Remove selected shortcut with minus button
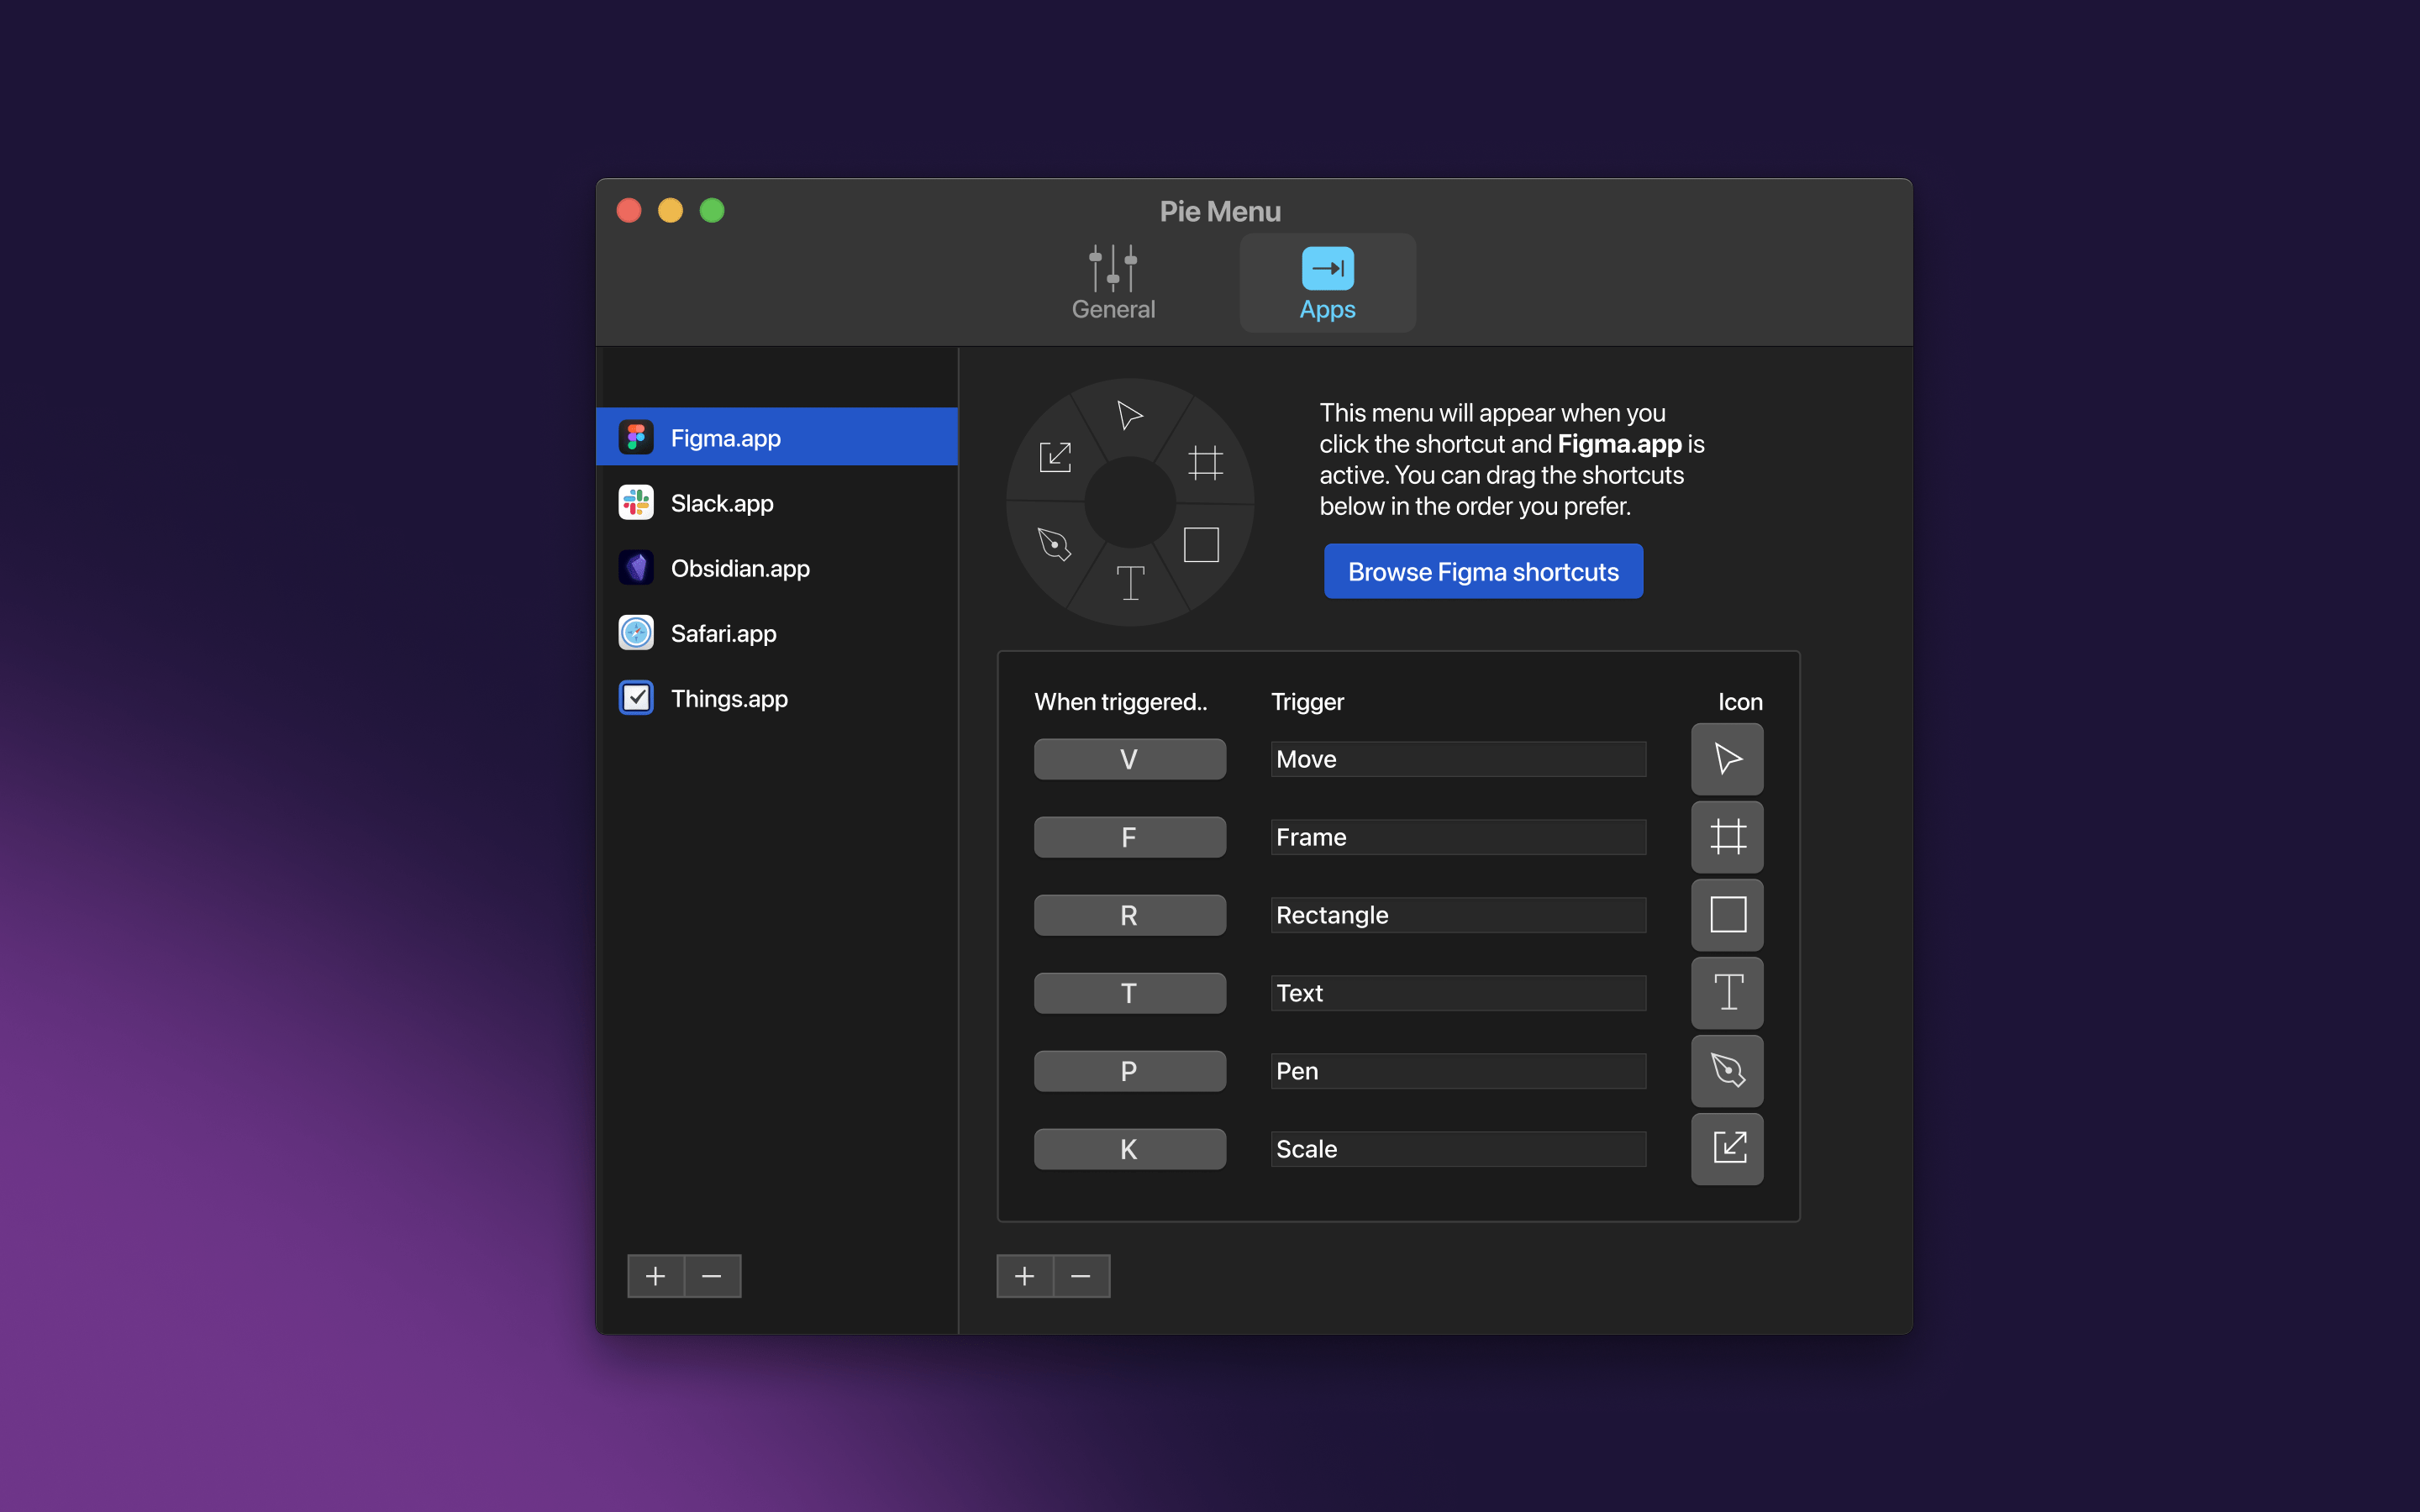This screenshot has width=2420, height=1512. [x=1081, y=1276]
